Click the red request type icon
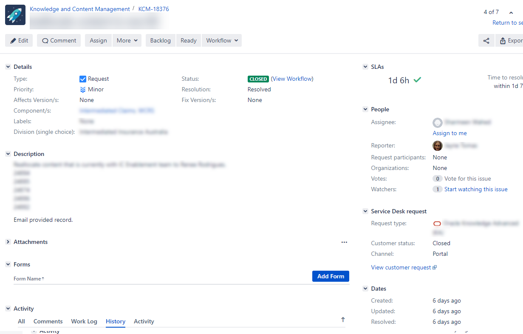The height and width of the screenshot is (334, 523). [x=437, y=224]
